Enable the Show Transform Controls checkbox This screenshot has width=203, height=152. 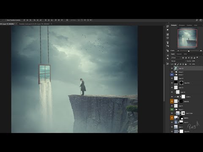pyautogui.click(x=5, y=20)
